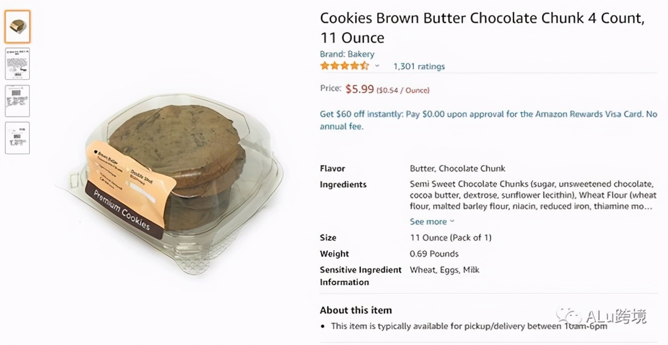668x345 pixels.
Task: Select the fourth thumbnail in the image strip
Action: pyautogui.click(x=17, y=138)
